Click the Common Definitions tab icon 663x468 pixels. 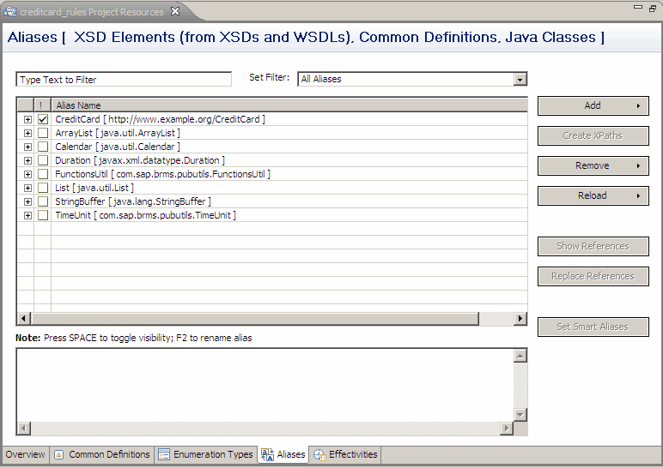pyautogui.click(x=59, y=454)
